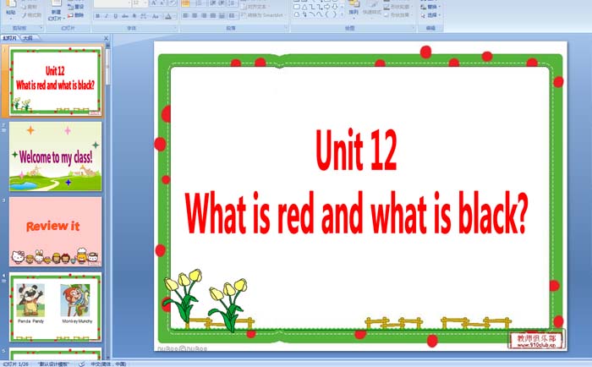592x367 pixels.
Task: Close the slide thumbnails pane
Action: coord(106,38)
